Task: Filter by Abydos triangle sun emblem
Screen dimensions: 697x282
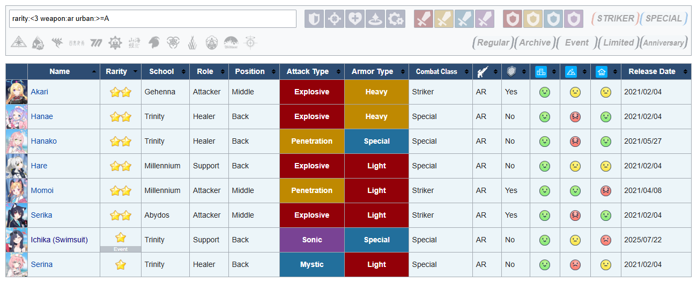Action: [18, 42]
